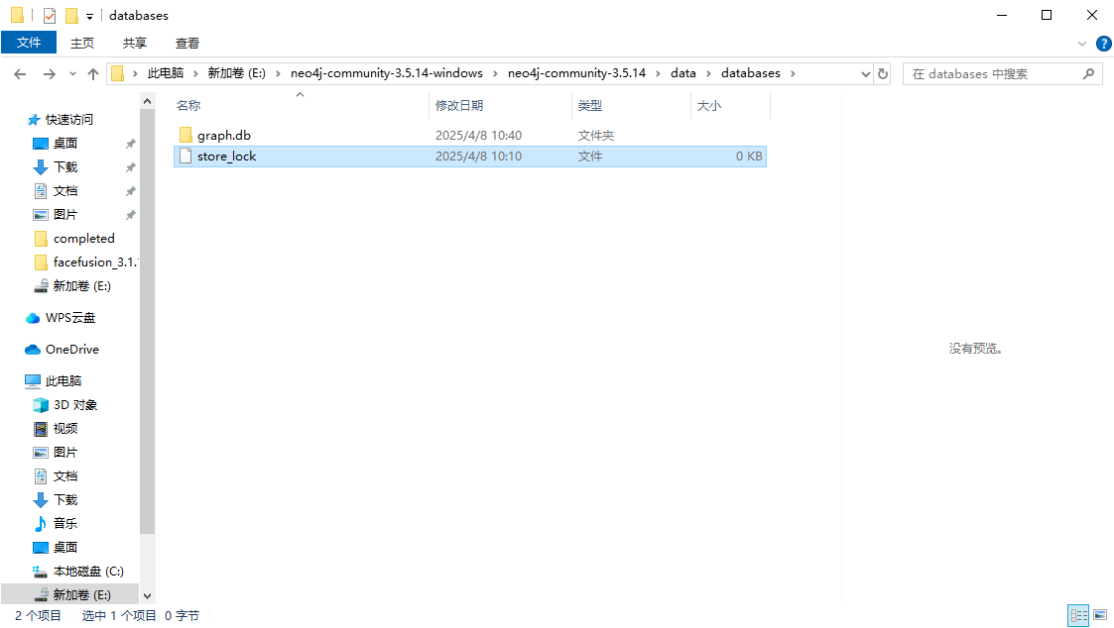
Task: Open 桌面 under quick access
Action: (65, 144)
